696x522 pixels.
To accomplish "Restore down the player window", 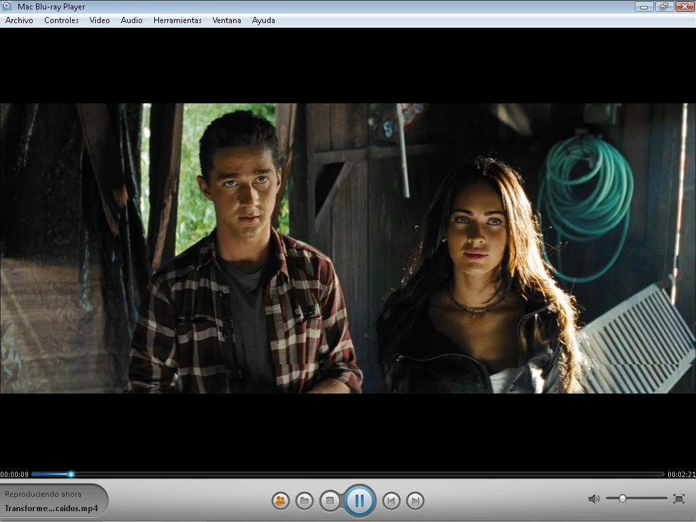I will coord(664,6).
